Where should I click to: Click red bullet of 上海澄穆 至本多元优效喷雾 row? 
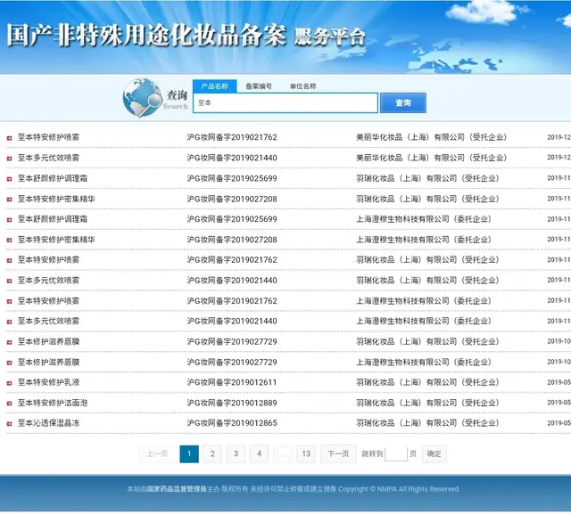coord(10,322)
